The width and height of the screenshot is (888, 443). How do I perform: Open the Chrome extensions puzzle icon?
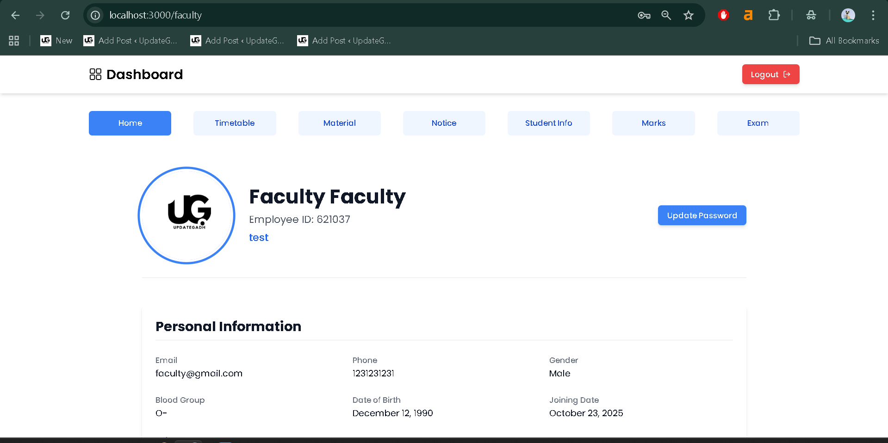tap(774, 15)
